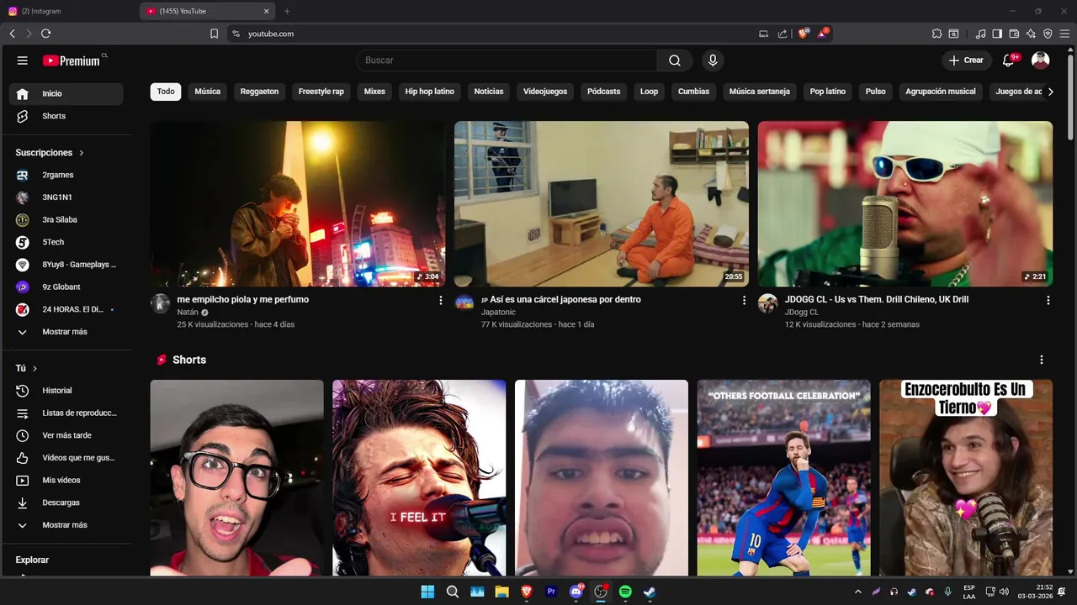Screen dimensions: 1077x605
Task: Open the account avatar menu
Action: point(1041,60)
